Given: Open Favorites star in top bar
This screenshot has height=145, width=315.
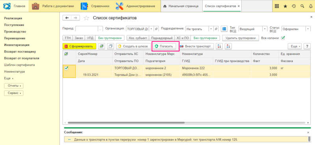Looking at the screenshot, I should [x=285, y=6].
